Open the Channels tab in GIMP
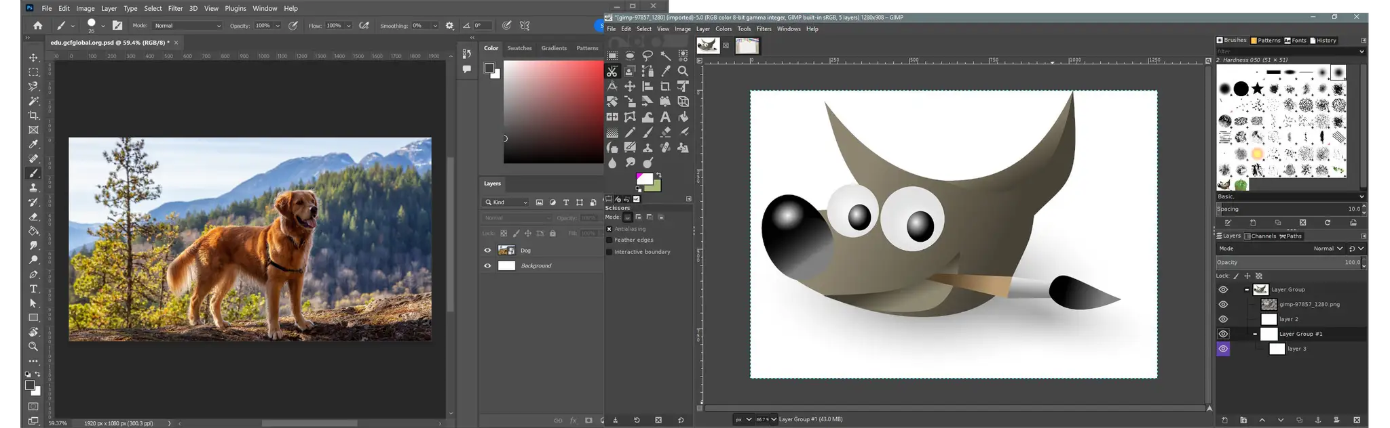 [1260, 236]
